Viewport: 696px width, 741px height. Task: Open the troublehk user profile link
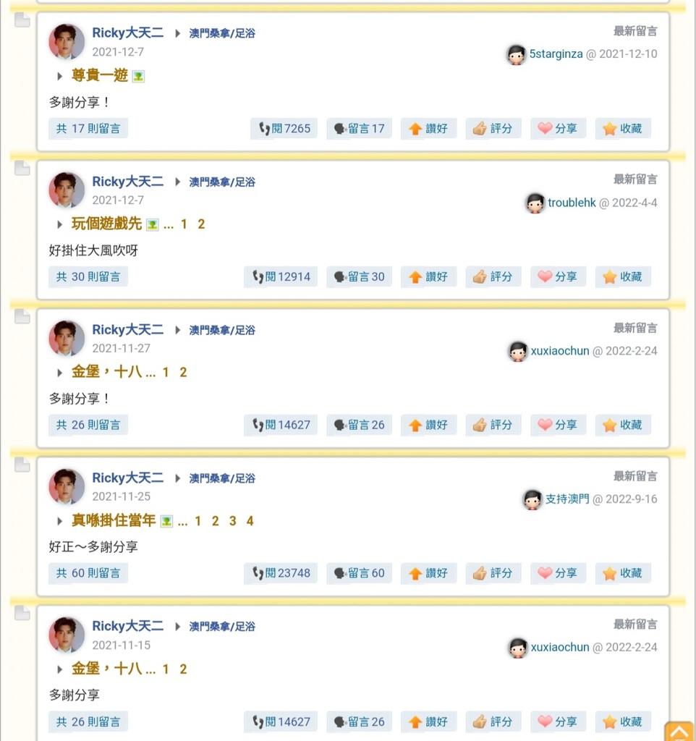572,203
